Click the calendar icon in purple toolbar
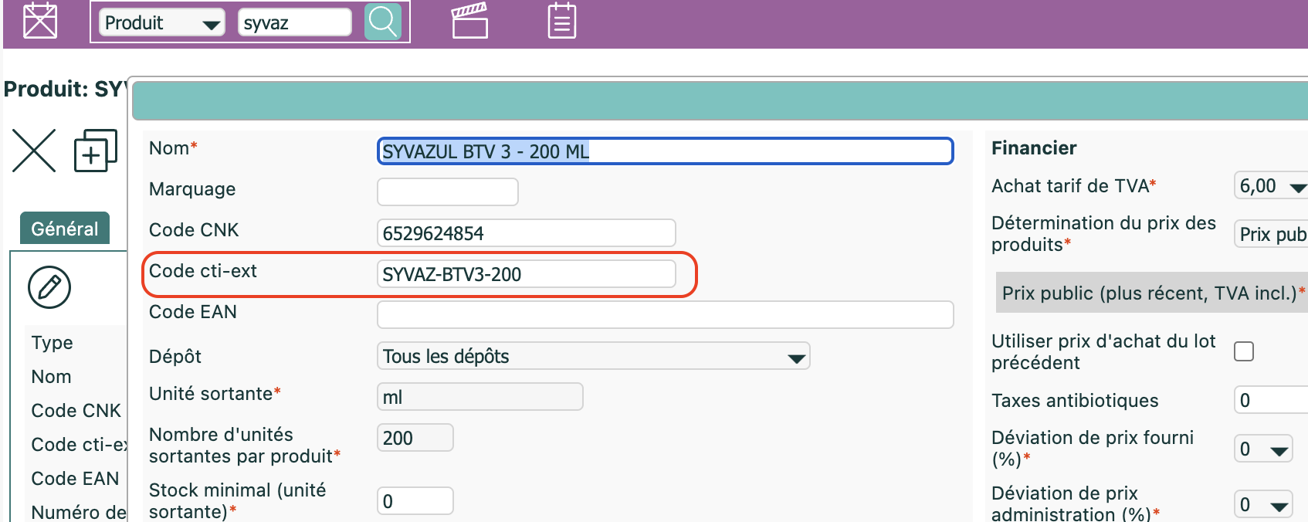This screenshot has width=1308, height=522. (x=40, y=21)
